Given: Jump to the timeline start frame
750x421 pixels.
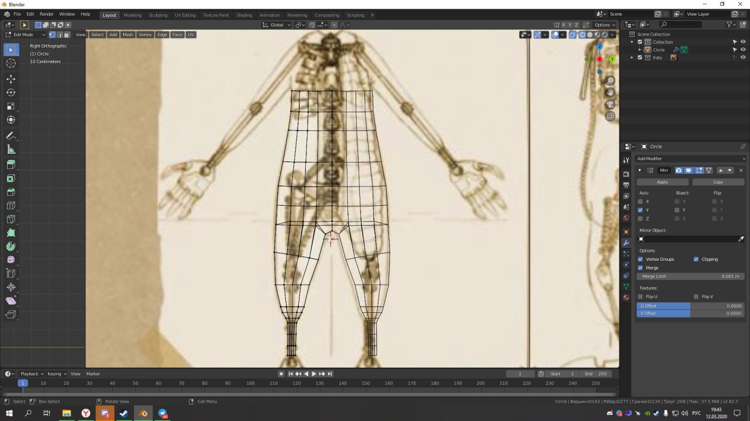Looking at the screenshot, I should (291, 374).
